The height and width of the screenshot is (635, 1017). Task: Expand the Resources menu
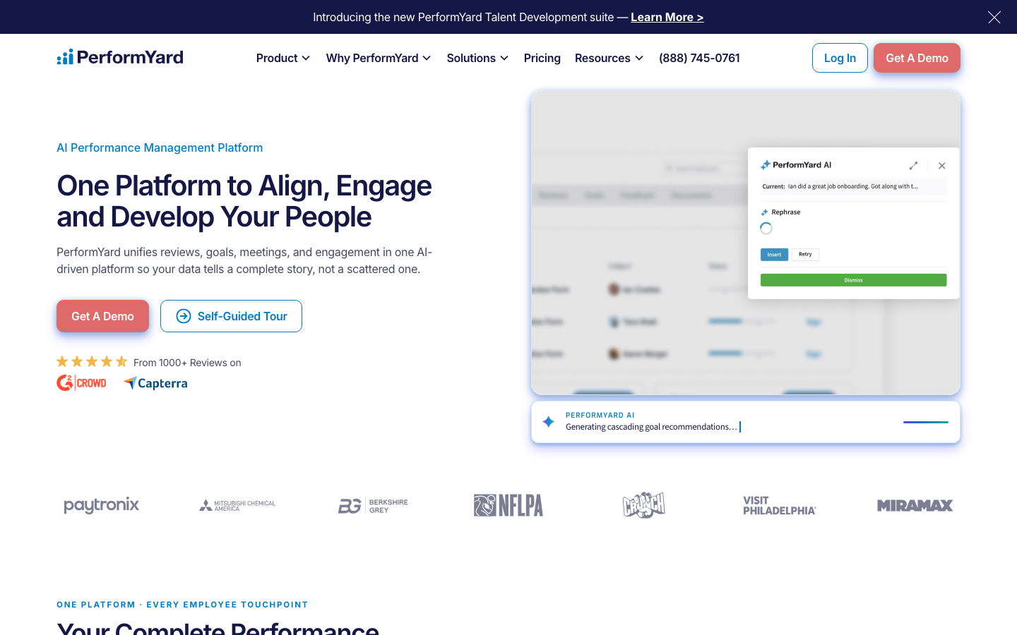[x=609, y=58]
